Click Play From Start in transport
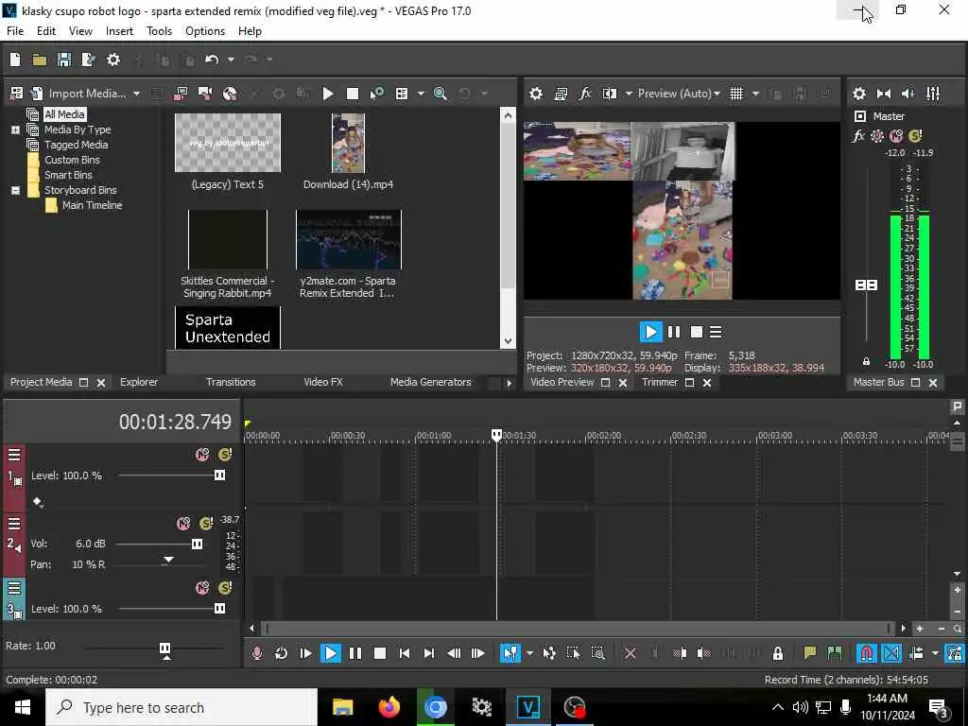This screenshot has height=726, width=968. (x=305, y=653)
